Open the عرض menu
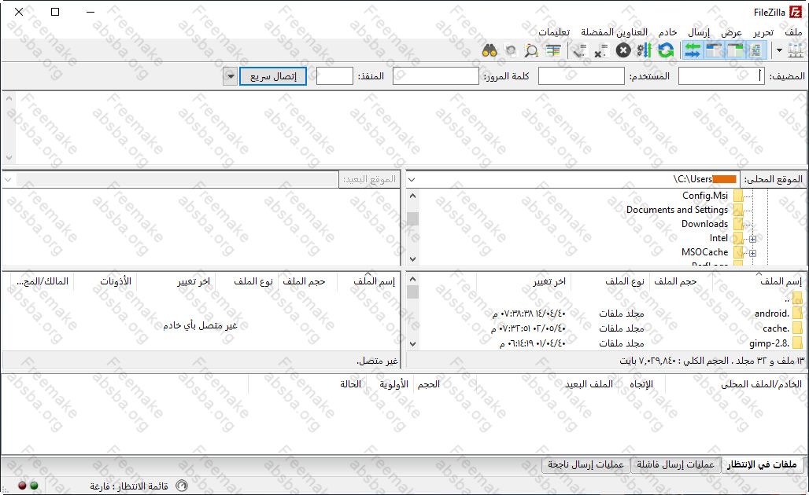This screenshot has width=809, height=495. (x=731, y=32)
